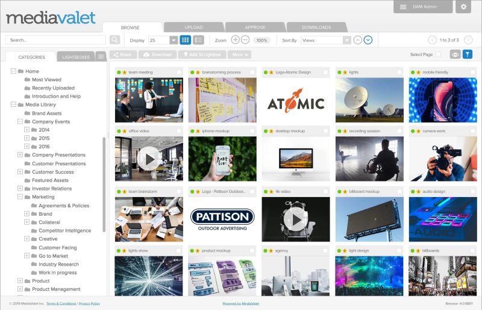Click star on camera work asset
The width and height of the screenshot is (482, 310).
pyautogui.click(x=418, y=131)
